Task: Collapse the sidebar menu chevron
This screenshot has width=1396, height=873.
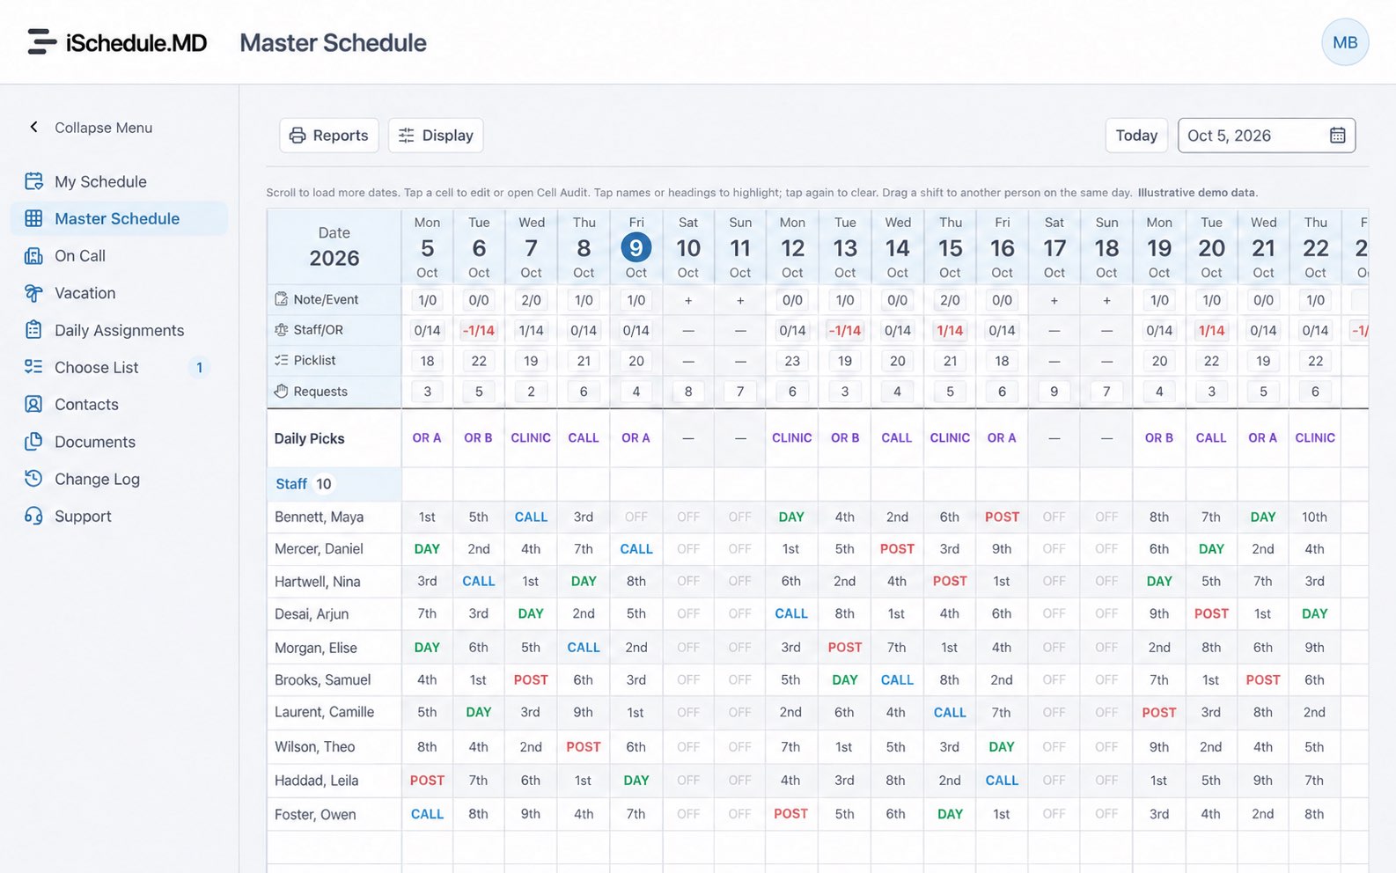Action: [33, 127]
